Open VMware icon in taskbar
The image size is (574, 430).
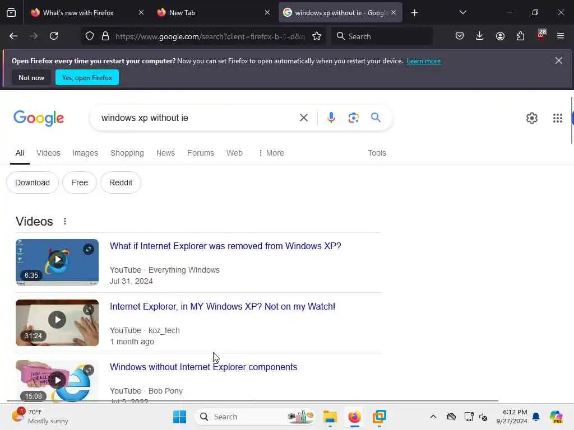click(x=379, y=417)
